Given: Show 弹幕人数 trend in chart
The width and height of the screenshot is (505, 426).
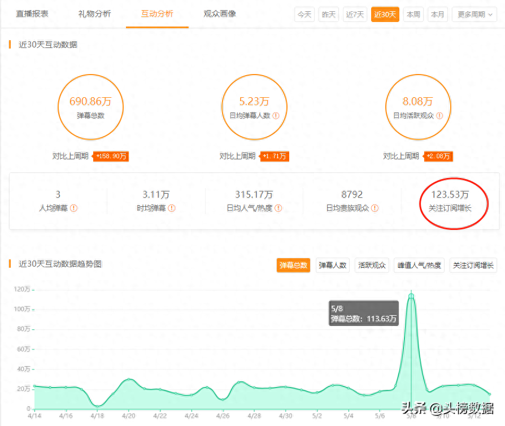Looking at the screenshot, I should click(x=333, y=265).
